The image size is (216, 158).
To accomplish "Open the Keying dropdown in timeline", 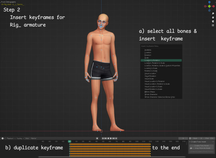I will click(20, 138).
